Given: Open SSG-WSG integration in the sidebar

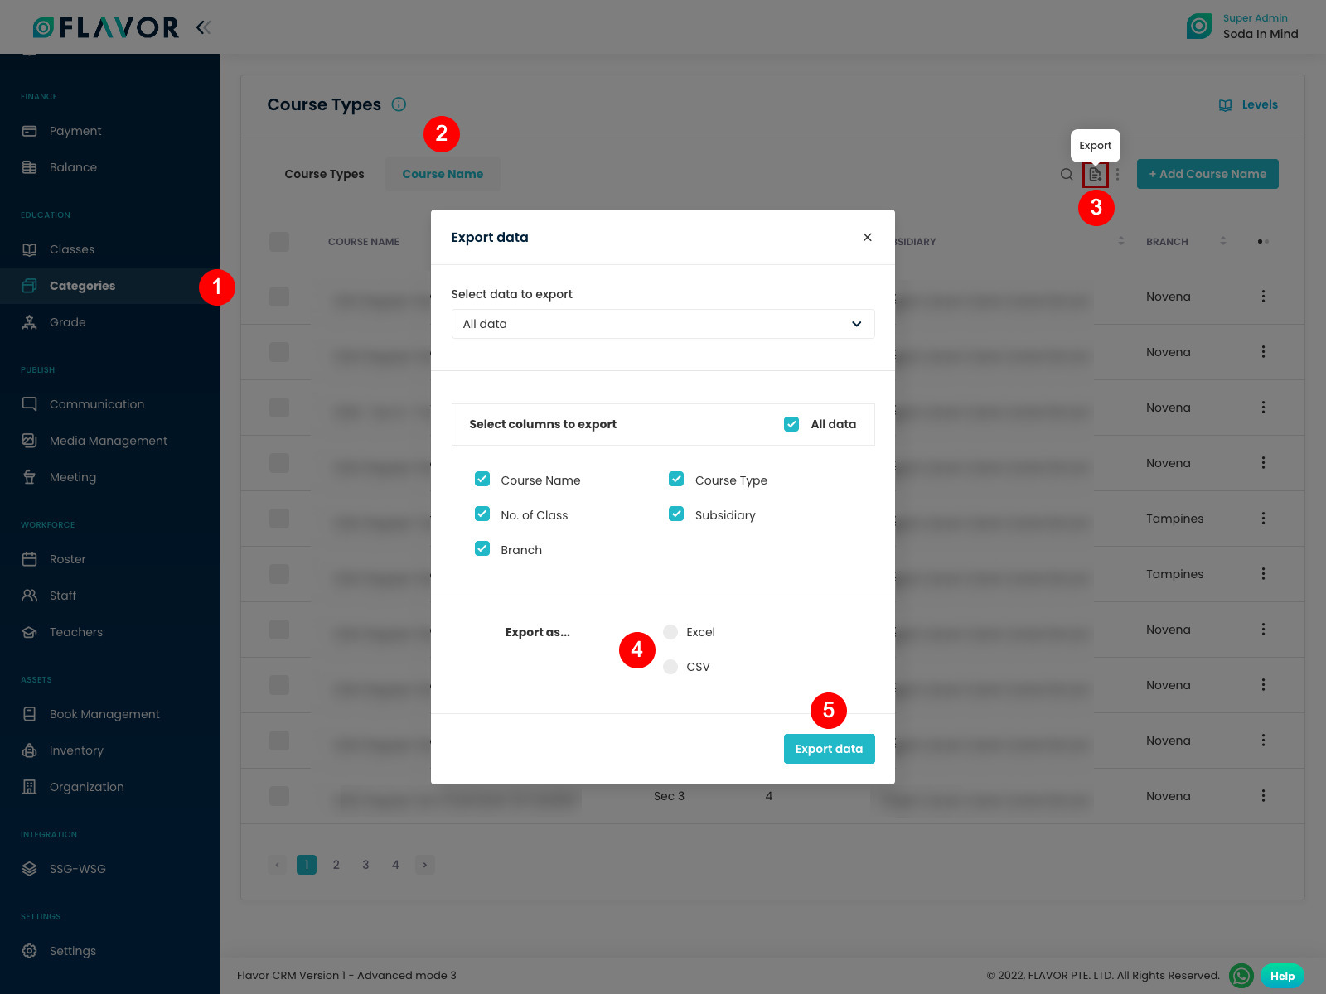Looking at the screenshot, I should coord(77,869).
